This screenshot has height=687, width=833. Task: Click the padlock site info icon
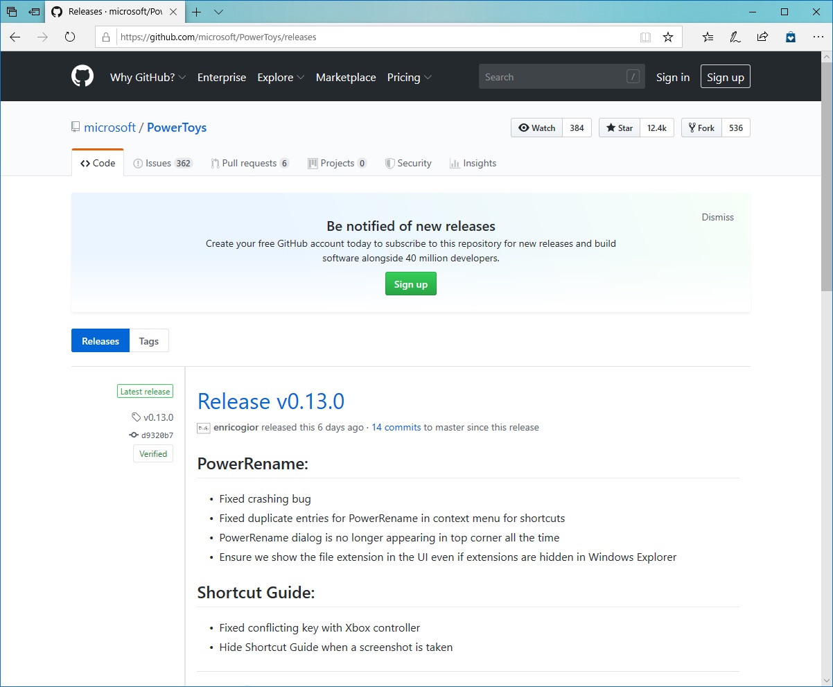pos(106,37)
